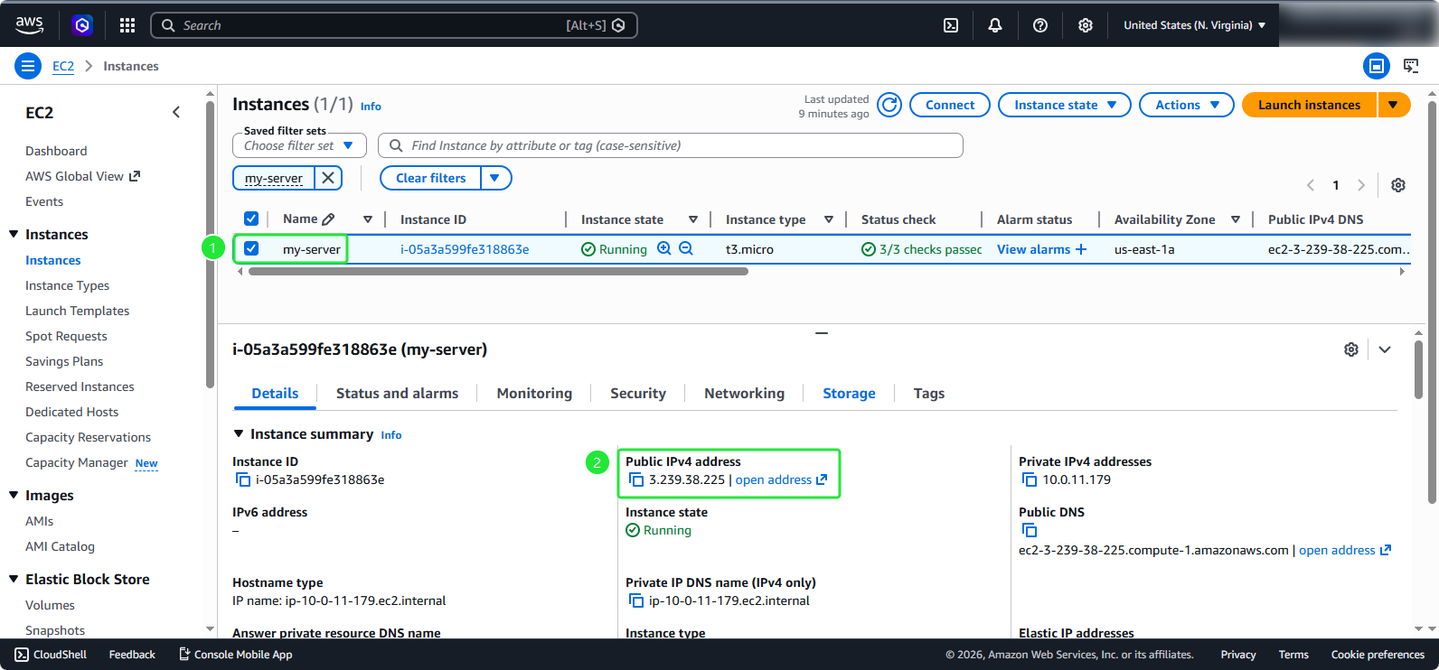Switch to the Monitoring tab
Image resolution: width=1439 pixels, height=670 pixels.
click(534, 393)
